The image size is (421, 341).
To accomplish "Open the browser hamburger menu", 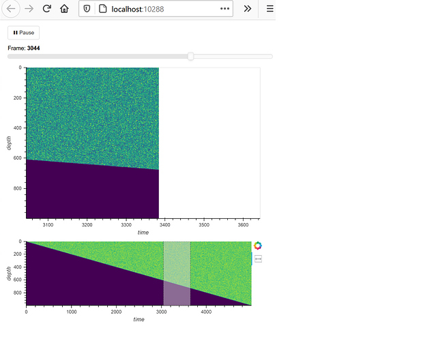I will point(270,9).
